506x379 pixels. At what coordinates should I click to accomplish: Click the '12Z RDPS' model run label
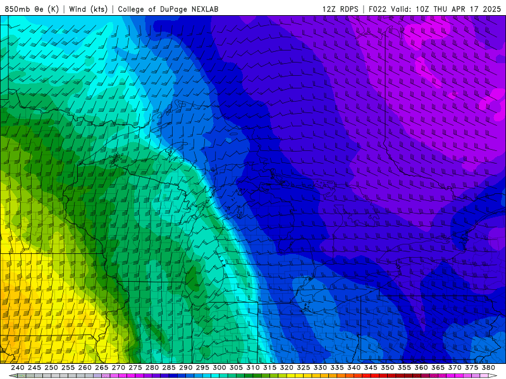pyautogui.click(x=340, y=9)
